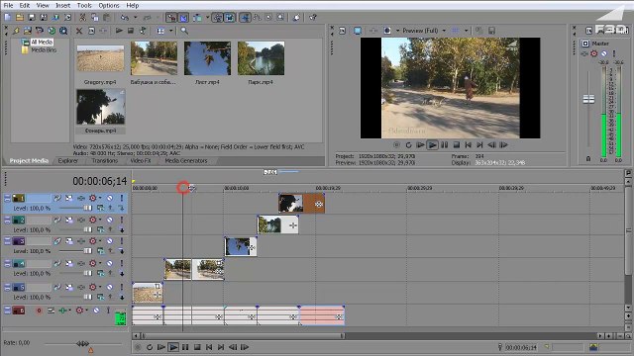The height and width of the screenshot is (356, 634).
Task: Select the Envelope Edit tool
Action: pyautogui.click(x=257, y=18)
